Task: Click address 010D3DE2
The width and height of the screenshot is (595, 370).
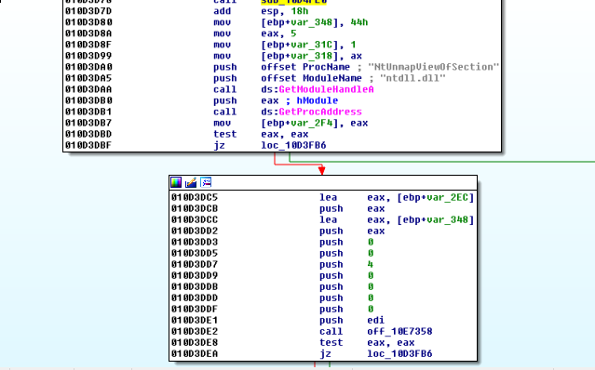Action: coord(195,331)
